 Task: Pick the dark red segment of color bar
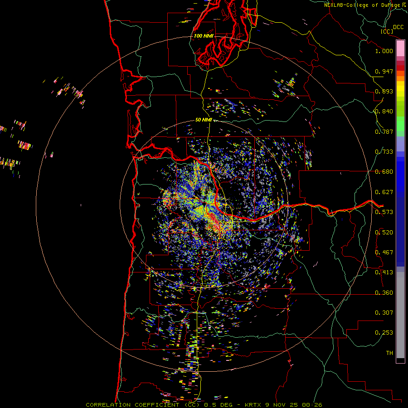[400, 68]
